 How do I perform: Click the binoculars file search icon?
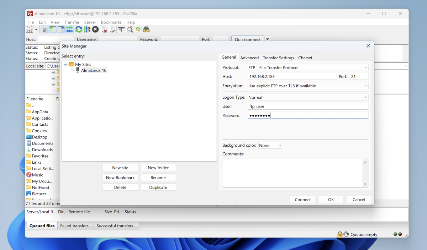click(x=146, y=29)
